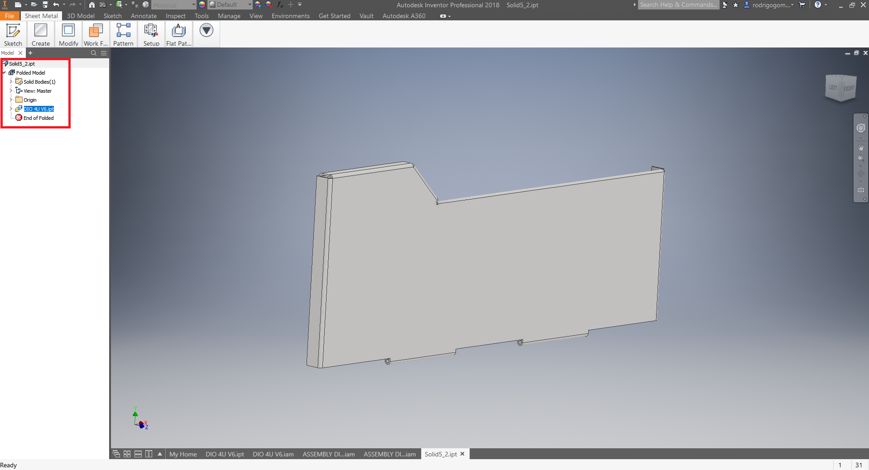Screen dimensions: 869x470
Task: Open the Default appearance dropdown
Action: click(249, 5)
